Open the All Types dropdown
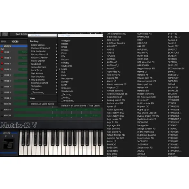Viewport: 189px width, 189px height. pos(80,35)
